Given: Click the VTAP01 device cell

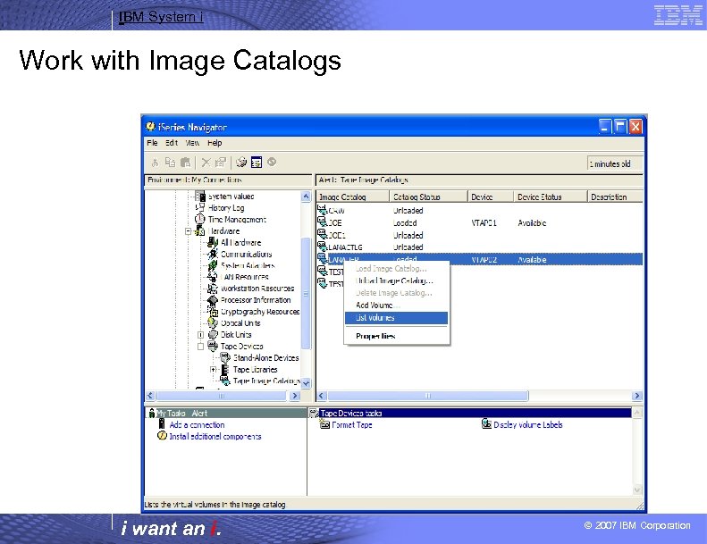Looking at the screenshot, I should pyautogui.click(x=484, y=222).
